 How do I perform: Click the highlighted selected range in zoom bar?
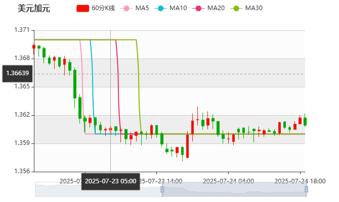233,189
